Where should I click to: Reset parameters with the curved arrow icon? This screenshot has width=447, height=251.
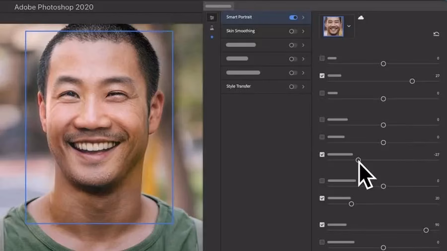(x=436, y=34)
